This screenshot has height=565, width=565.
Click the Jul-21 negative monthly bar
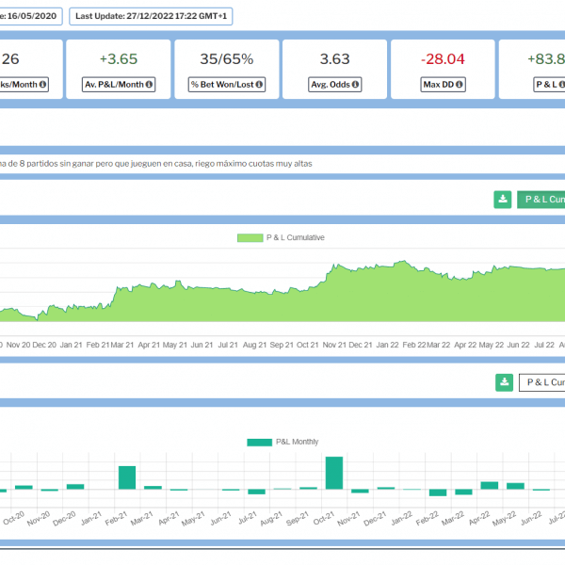256,492
